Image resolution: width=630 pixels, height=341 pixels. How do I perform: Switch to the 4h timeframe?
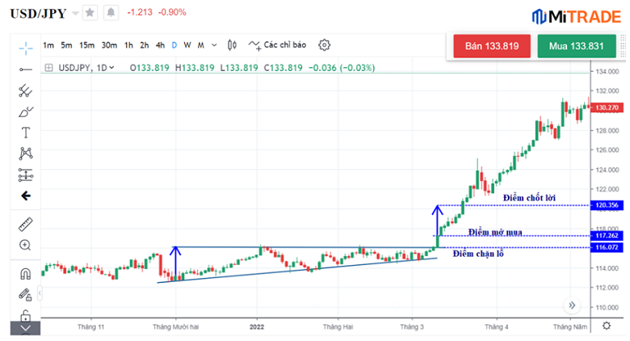click(x=160, y=45)
